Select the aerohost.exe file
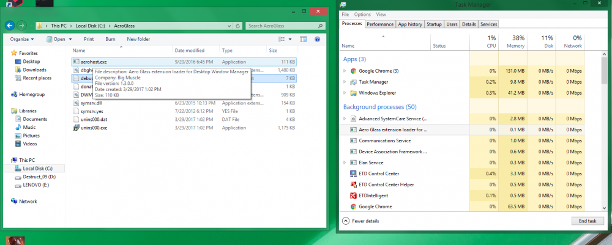Viewport: 612px width, 245px height. [93, 62]
